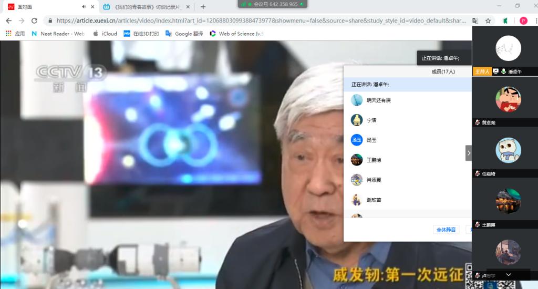Select member 王鹏博 in member list

[408, 160]
